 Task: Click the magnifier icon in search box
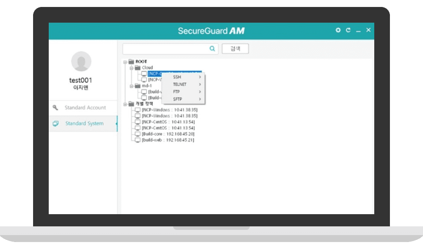(x=212, y=49)
